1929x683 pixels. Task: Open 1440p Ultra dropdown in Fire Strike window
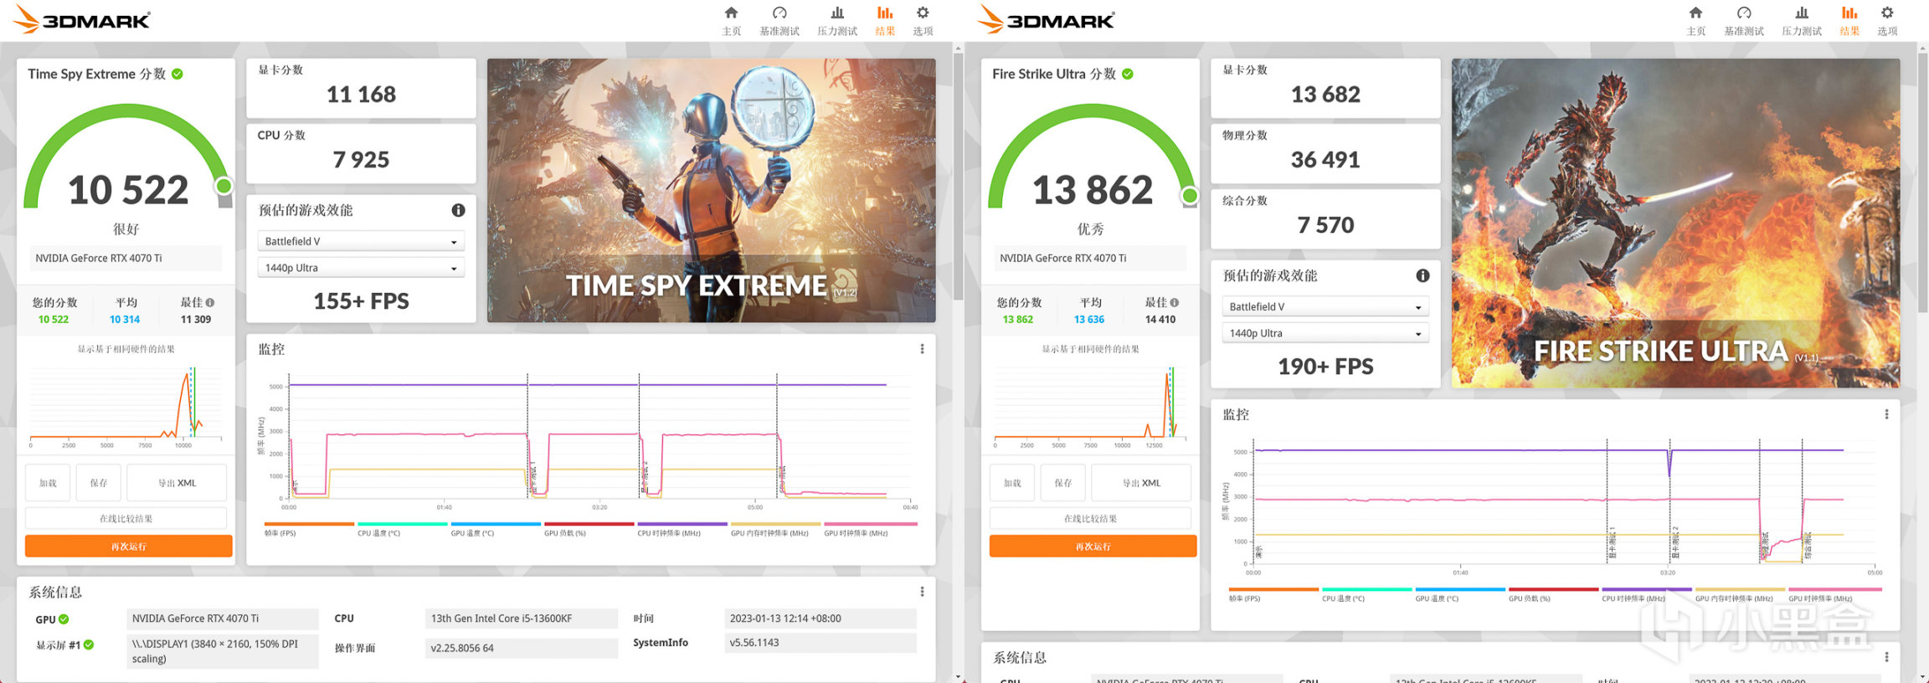pyautogui.click(x=1325, y=333)
